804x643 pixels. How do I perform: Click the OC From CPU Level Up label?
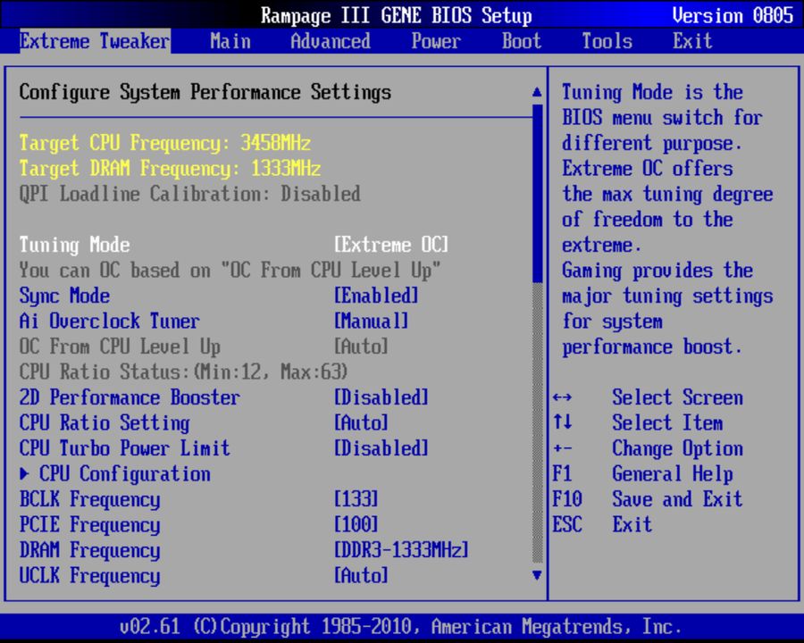click(x=120, y=347)
